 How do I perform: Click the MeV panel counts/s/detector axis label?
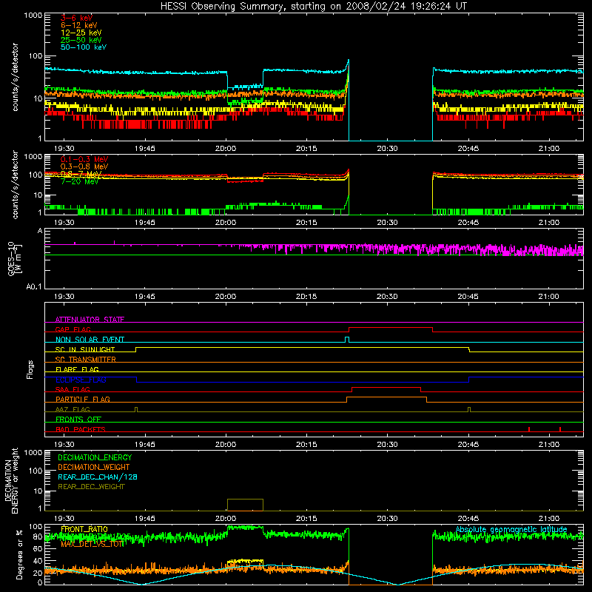pyautogui.click(x=15, y=184)
